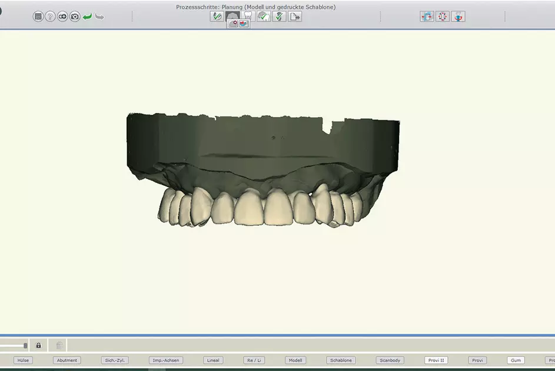The width and height of the screenshot is (555, 371).
Task: Turn off the Provi II layer
Action: click(436, 360)
